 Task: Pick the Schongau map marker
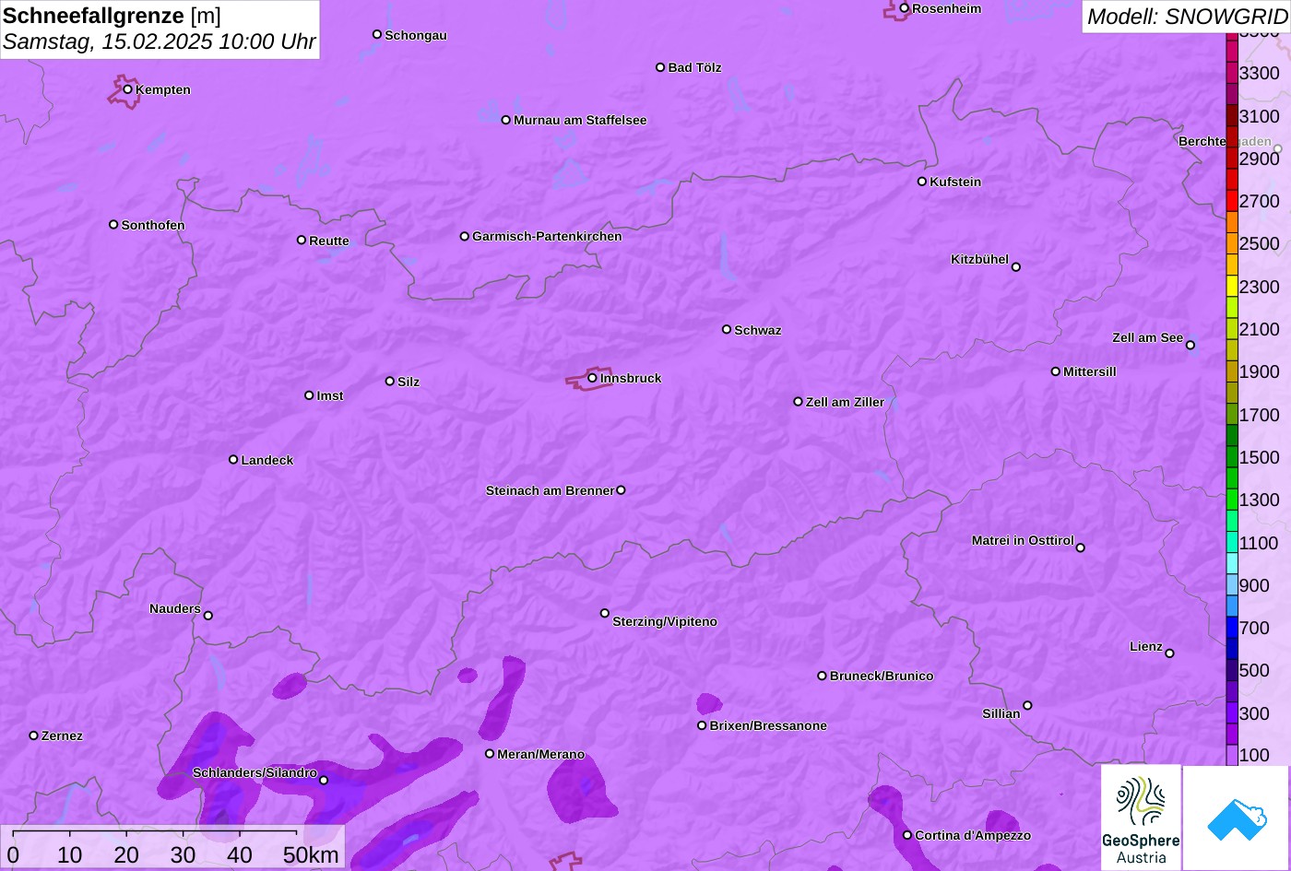click(377, 34)
